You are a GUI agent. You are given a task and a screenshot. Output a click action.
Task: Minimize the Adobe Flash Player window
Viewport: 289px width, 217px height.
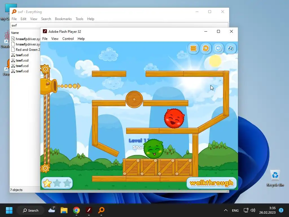[206, 31]
